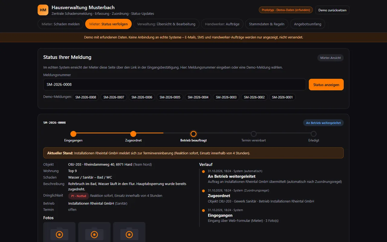This screenshot has height=242, width=387.
Task: Click the 'Eingegangen' timeline entry title
Action: pyautogui.click(x=220, y=215)
